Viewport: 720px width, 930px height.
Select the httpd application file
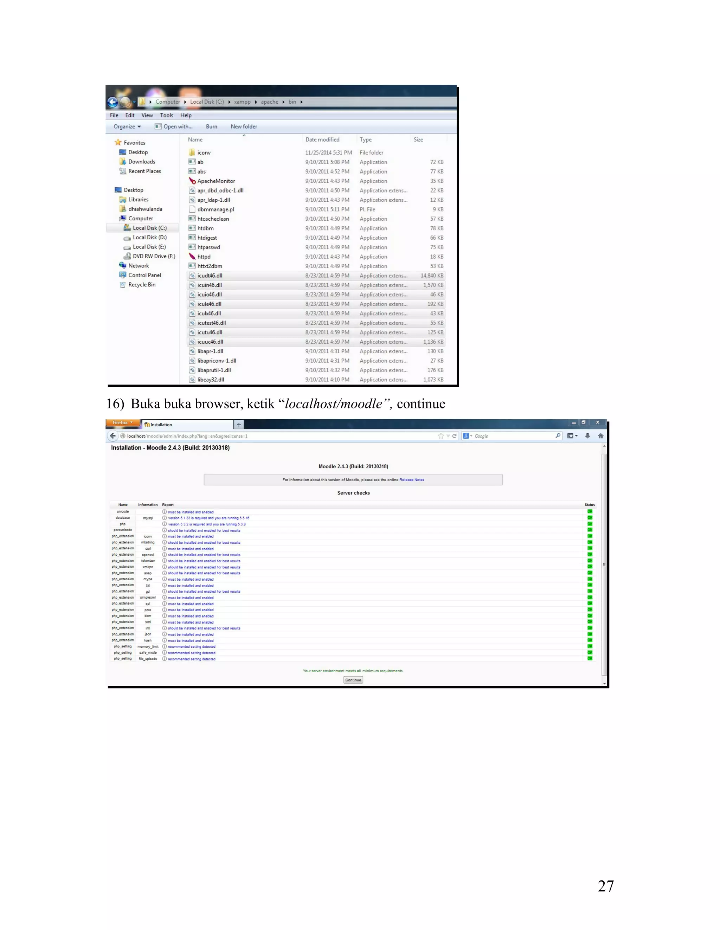pyautogui.click(x=204, y=257)
